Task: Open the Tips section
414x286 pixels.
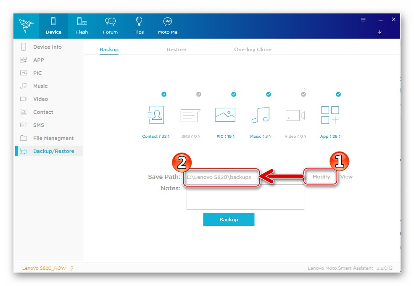Action: (x=139, y=26)
